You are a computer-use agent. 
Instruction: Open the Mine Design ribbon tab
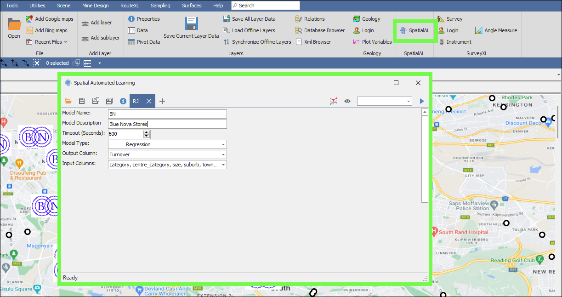[96, 6]
